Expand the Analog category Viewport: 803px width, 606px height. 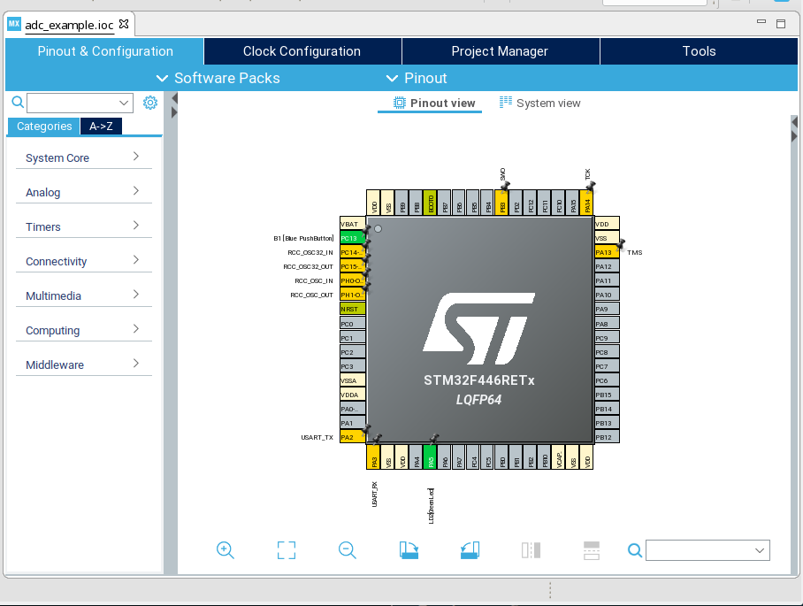click(x=84, y=192)
